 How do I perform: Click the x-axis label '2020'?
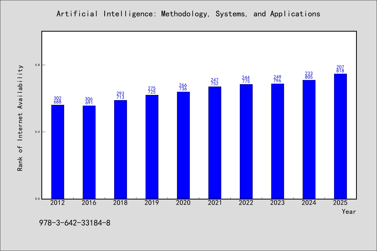[x=183, y=203]
